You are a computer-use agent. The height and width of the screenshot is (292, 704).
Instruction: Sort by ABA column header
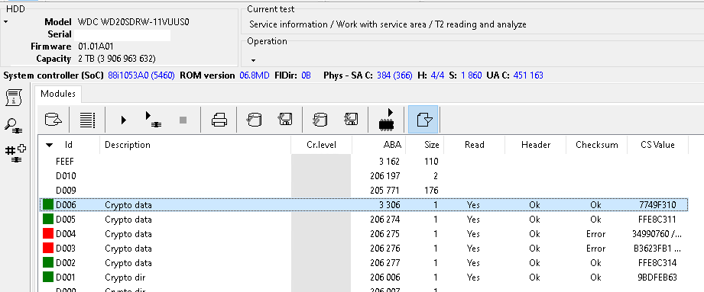(x=379, y=145)
